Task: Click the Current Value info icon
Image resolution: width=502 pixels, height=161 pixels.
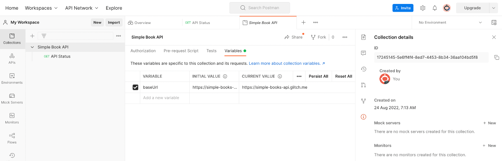Action: pyautogui.click(x=280, y=76)
